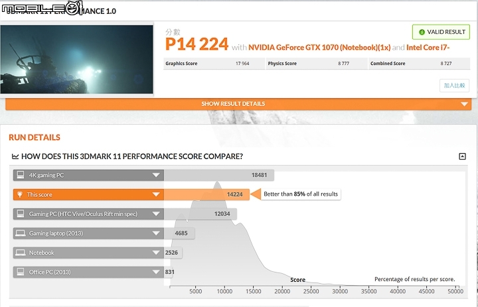Expand the This score dropdown arrow
Screen dimensions: 478x307
[x=156, y=194]
